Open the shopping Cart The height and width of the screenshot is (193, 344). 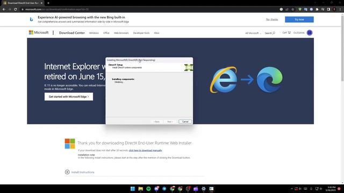pyautogui.click(x=286, y=33)
